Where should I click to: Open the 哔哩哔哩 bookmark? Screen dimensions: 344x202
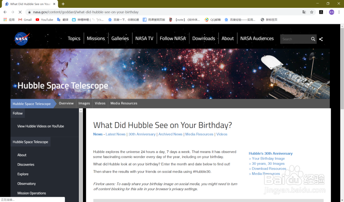(88, 20)
